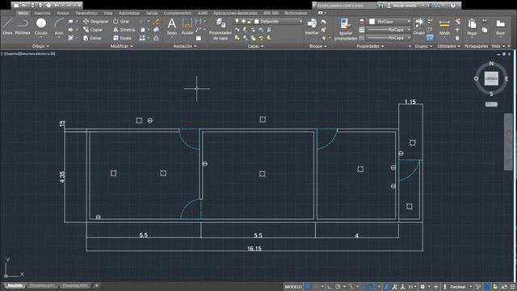Toggle MODELO space button in status bar
The height and width of the screenshot is (291, 517).
tap(293, 287)
